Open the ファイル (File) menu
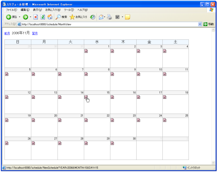This screenshot has height=172, width=217. (12, 10)
